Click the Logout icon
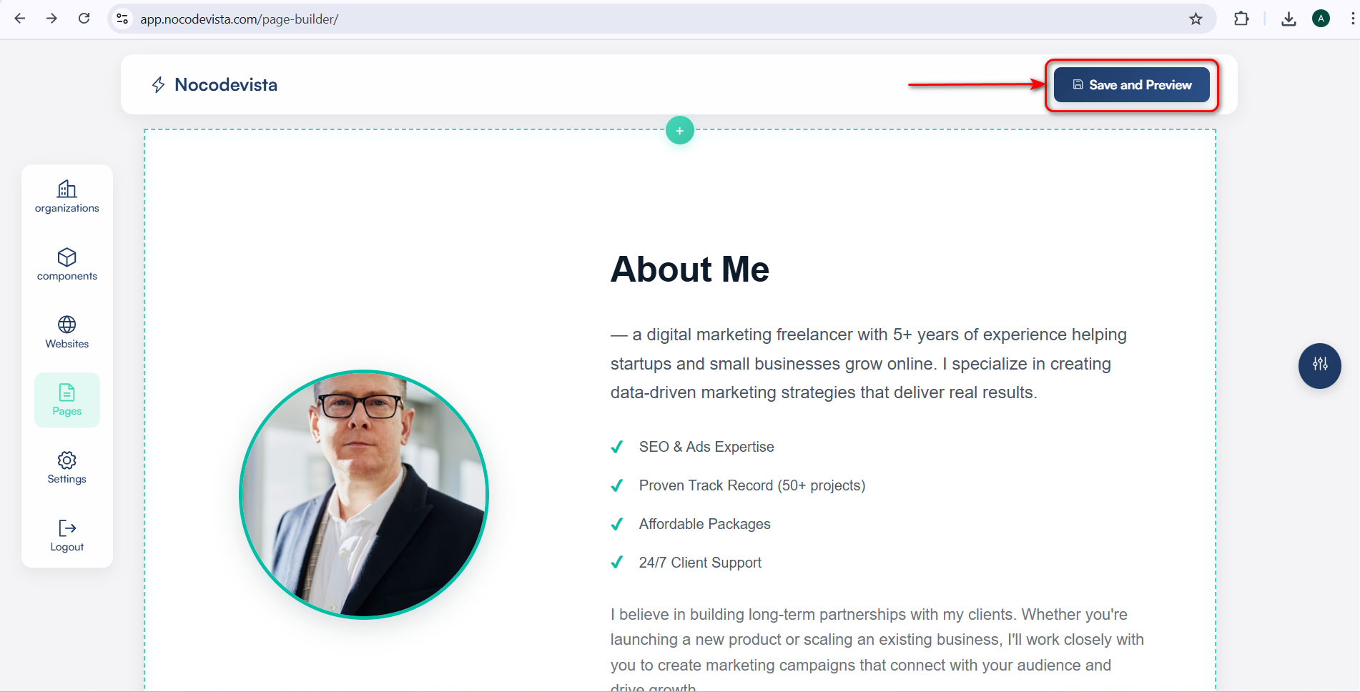Image resolution: width=1360 pixels, height=692 pixels. coord(67,528)
